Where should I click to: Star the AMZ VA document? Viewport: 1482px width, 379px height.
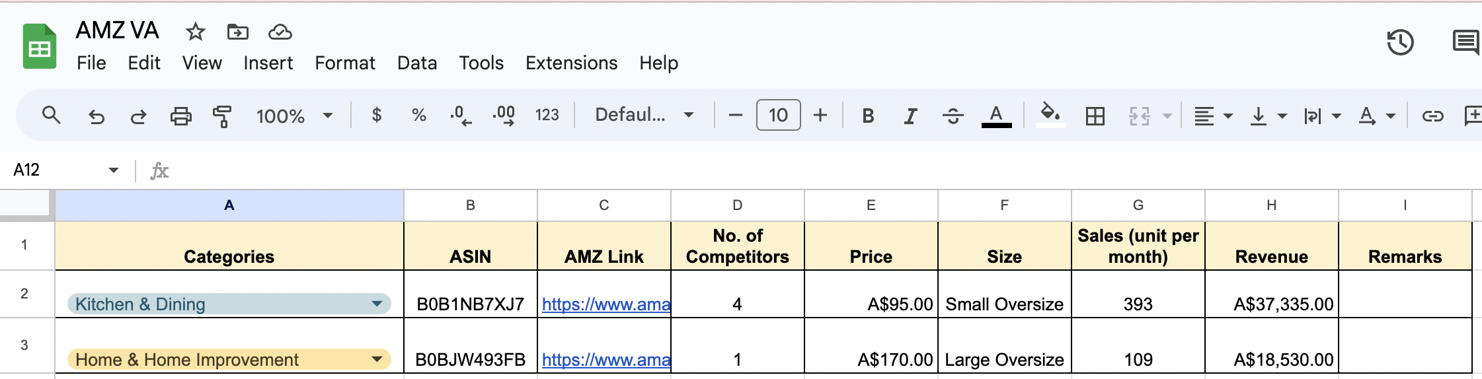click(195, 32)
